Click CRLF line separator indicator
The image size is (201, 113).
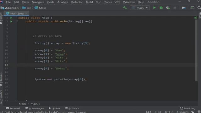[158, 112]
